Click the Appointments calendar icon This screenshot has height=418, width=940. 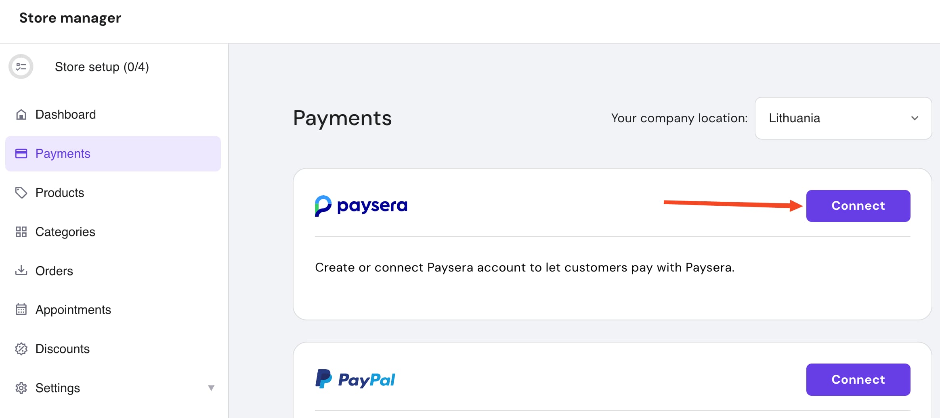21,309
